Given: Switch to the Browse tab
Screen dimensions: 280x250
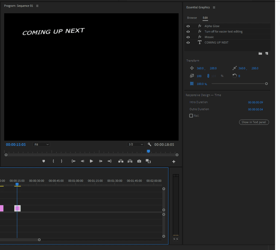Looking at the screenshot, I should click(x=192, y=18).
